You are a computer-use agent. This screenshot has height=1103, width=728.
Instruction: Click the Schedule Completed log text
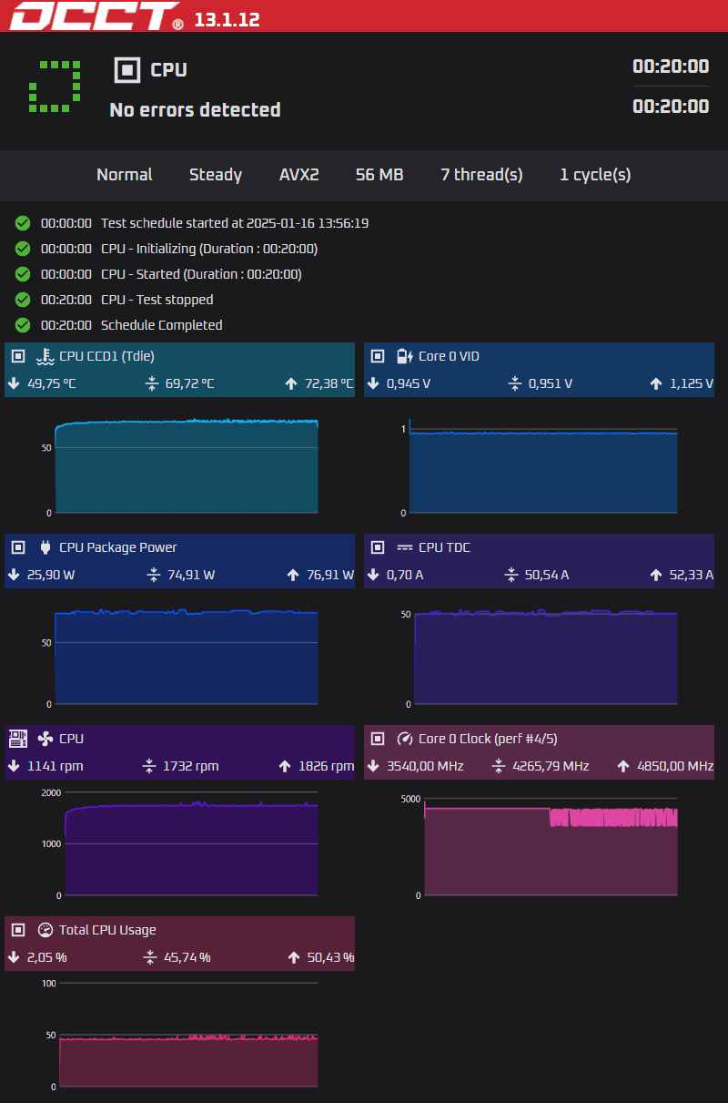coord(162,325)
